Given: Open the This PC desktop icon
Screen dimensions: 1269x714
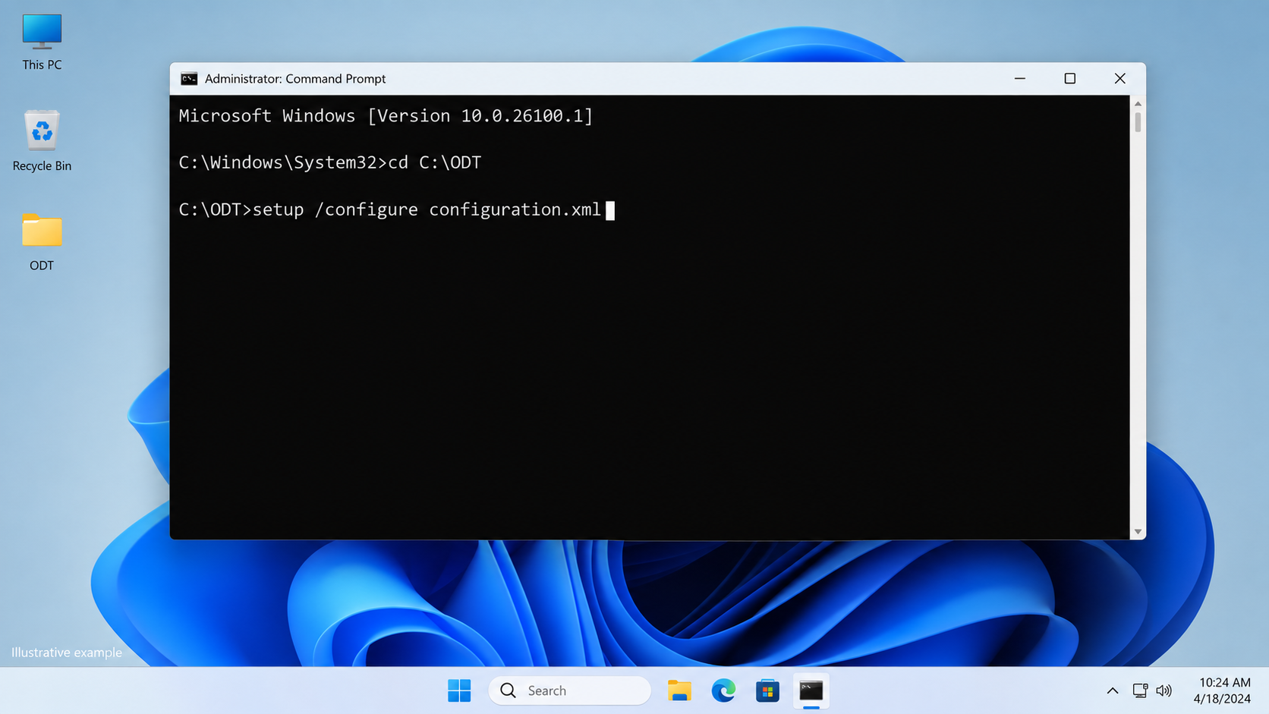Looking at the screenshot, I should pyautogui.click(x=42, y=42).
